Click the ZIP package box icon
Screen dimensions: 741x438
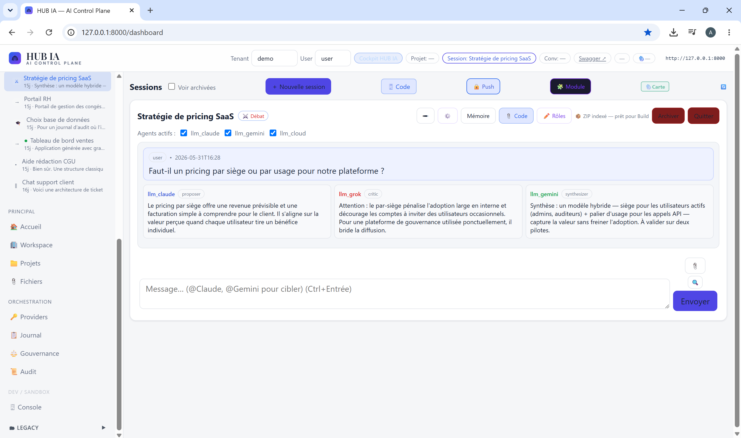click(578, 116)
